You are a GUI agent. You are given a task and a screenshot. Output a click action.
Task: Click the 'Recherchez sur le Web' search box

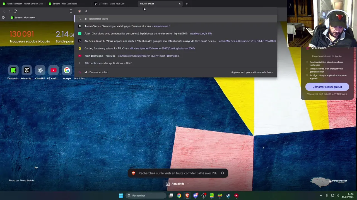[178, 173]
